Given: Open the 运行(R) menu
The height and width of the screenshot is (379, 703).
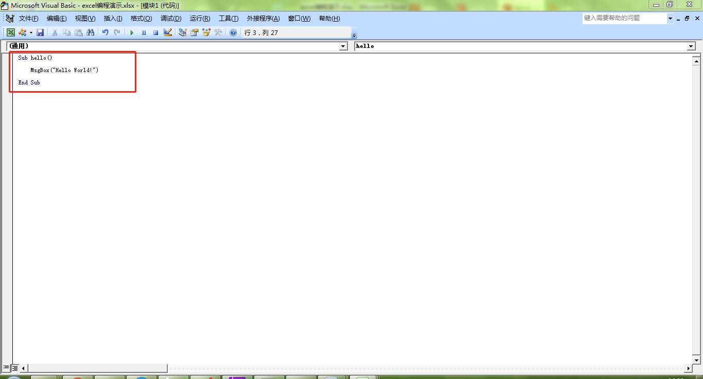Looking at the screenshot, I should tap(200, 19).
